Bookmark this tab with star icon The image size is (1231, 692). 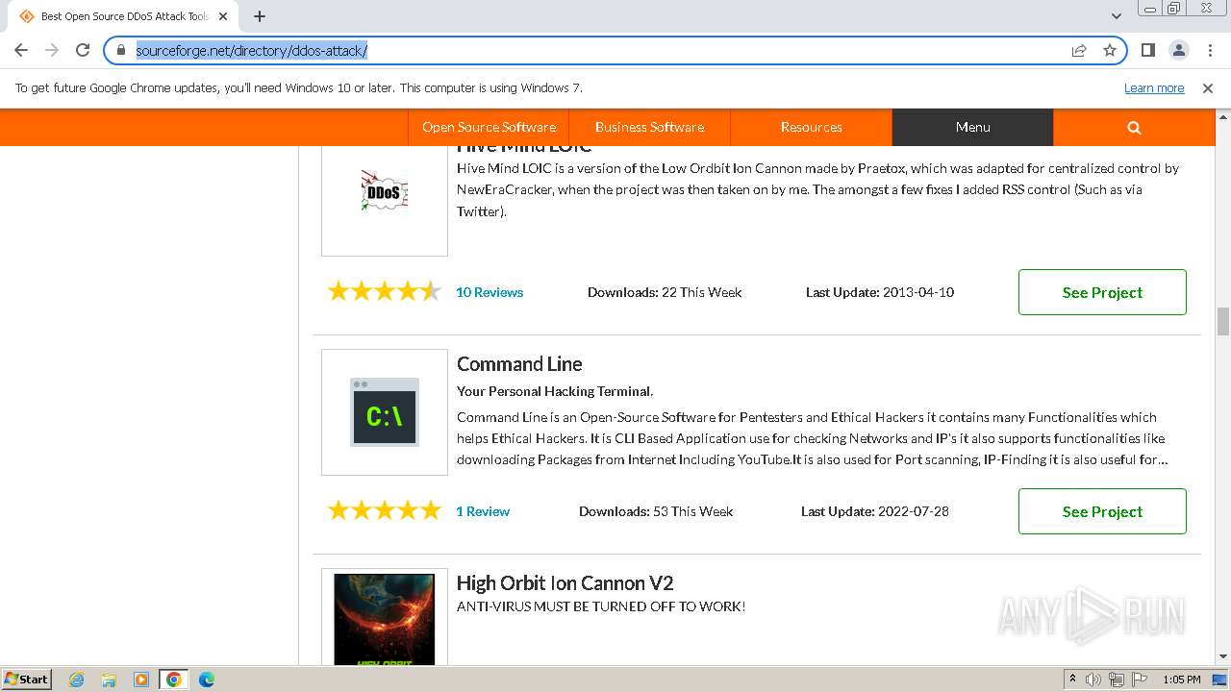tap(1110, 50)
